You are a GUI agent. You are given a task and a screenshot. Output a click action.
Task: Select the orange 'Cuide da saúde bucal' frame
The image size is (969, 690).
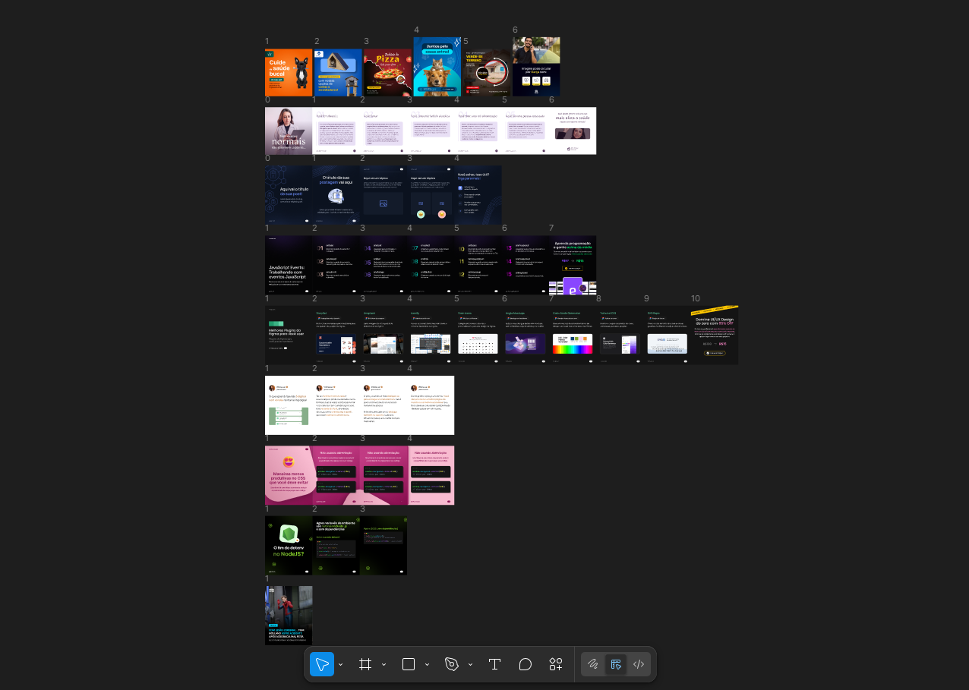click(289, 73)
